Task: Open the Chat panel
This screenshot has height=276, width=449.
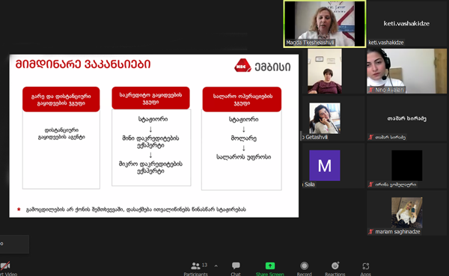Action: click(x=236, y=269)
